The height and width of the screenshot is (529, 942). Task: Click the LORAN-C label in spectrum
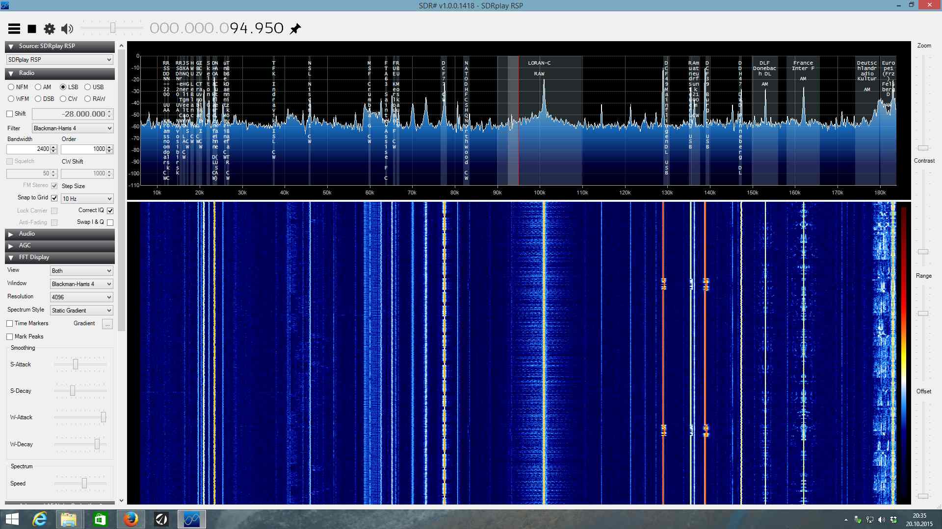click(539, 63)
